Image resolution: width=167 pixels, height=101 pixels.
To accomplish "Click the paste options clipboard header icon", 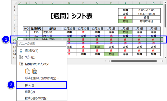I will pyautogui.click(x=21, y=64).
